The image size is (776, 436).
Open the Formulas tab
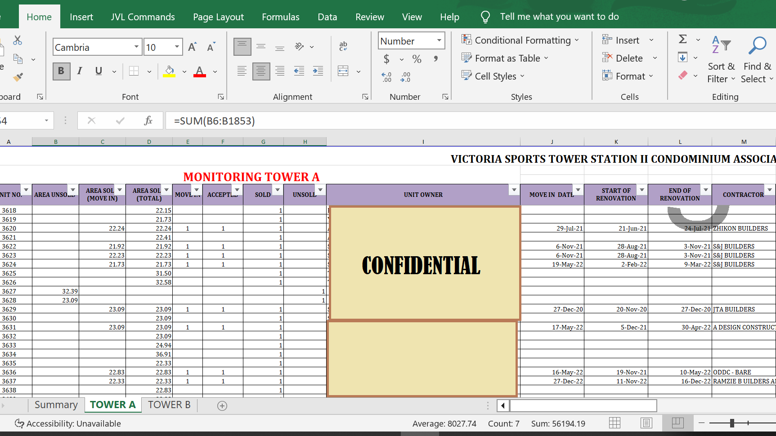[281, 17]
